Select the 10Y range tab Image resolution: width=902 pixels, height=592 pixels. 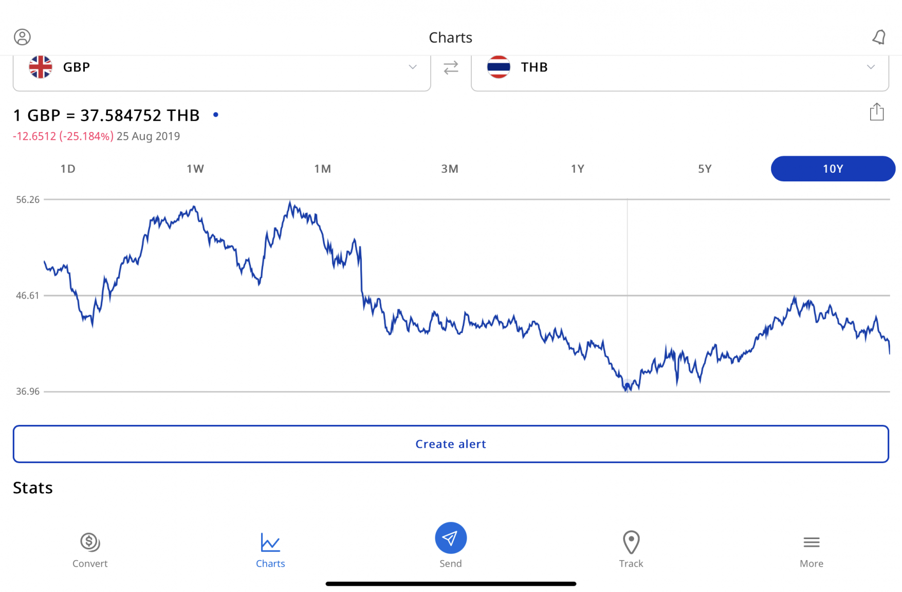coord(833,169)
